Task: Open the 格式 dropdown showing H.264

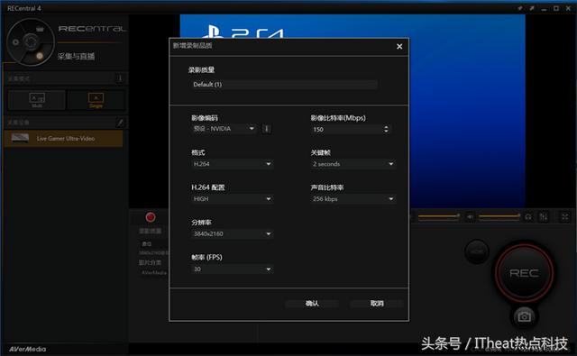Action: point(232,164)
